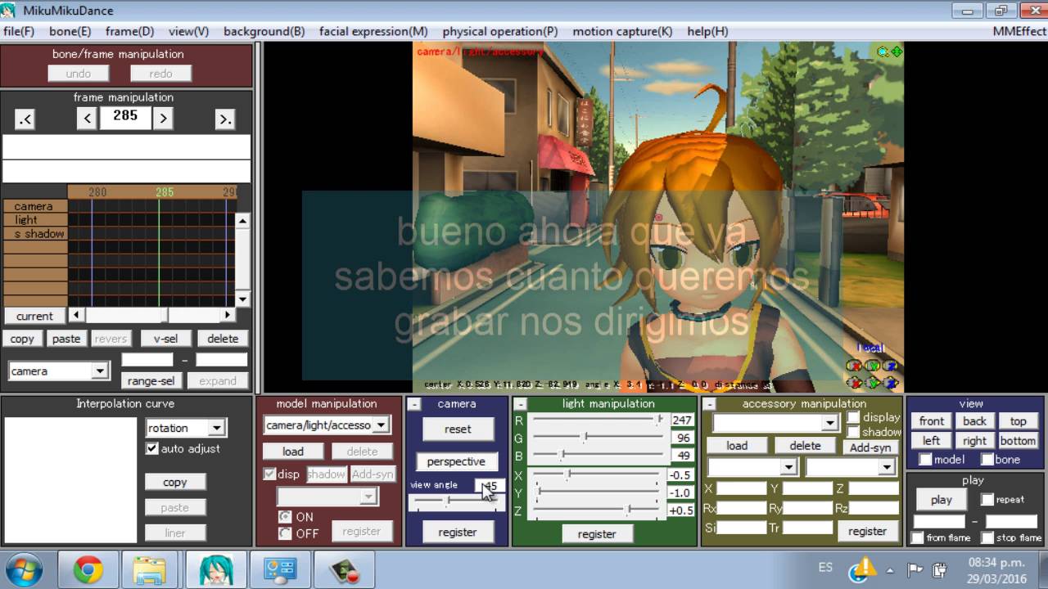Click the frame number field showing 285
Screen dimensions: 1048x589
[125, 118]
